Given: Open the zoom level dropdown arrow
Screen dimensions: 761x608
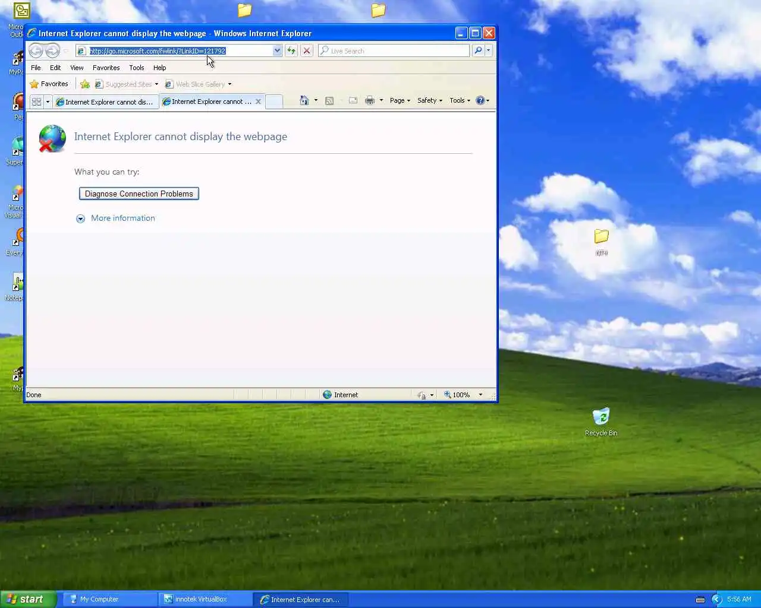Looking at the screenshot, I should pos(480,395).
